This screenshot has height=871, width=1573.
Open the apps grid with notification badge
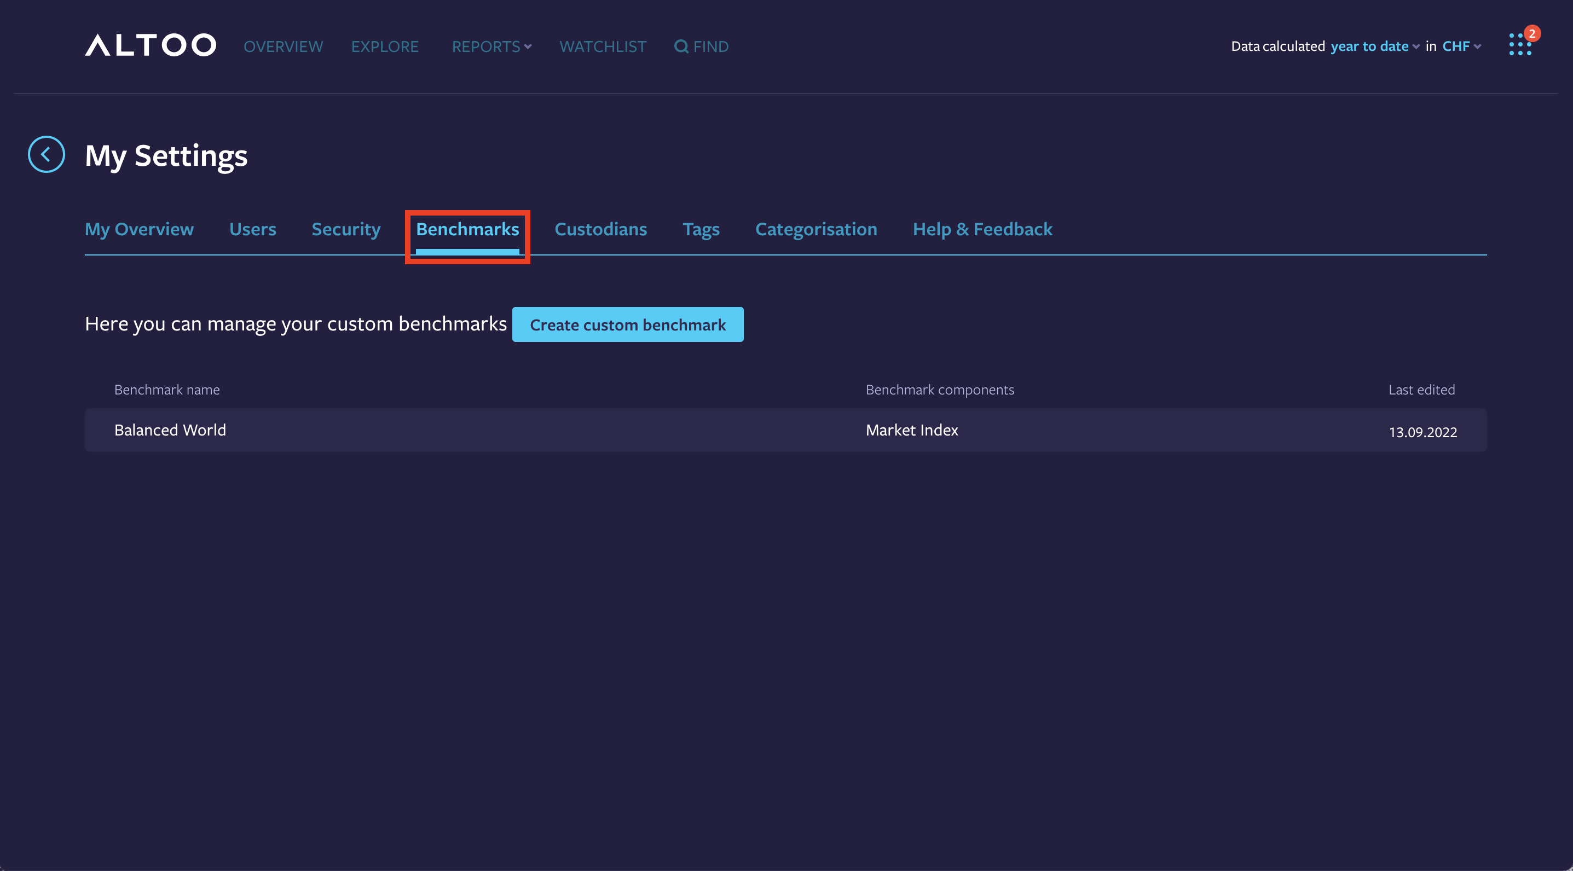click(1520, 43)
